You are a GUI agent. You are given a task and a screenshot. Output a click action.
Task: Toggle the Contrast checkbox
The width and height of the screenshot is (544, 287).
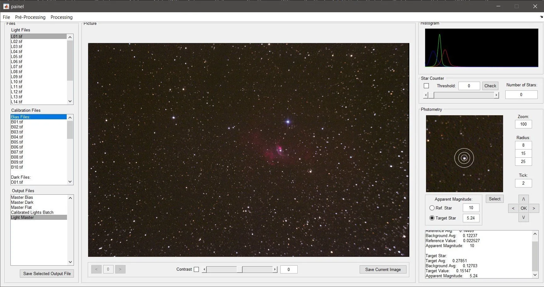click(x=196, y=269)
